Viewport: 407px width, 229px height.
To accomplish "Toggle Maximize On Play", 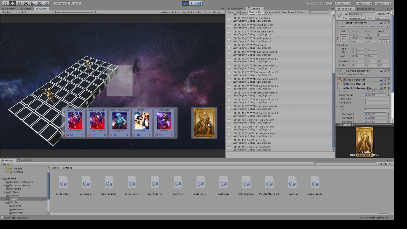I will 170,12.
